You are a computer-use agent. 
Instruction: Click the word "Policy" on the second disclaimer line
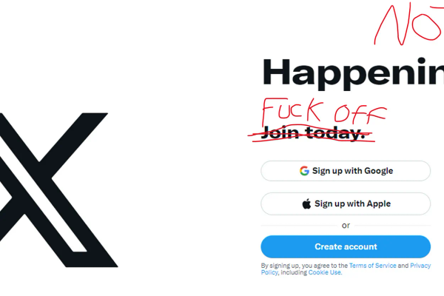pos(269,272)
